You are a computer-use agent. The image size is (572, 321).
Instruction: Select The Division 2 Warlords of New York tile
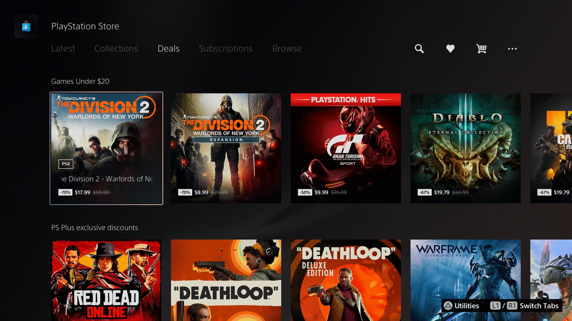pos(106,148)
